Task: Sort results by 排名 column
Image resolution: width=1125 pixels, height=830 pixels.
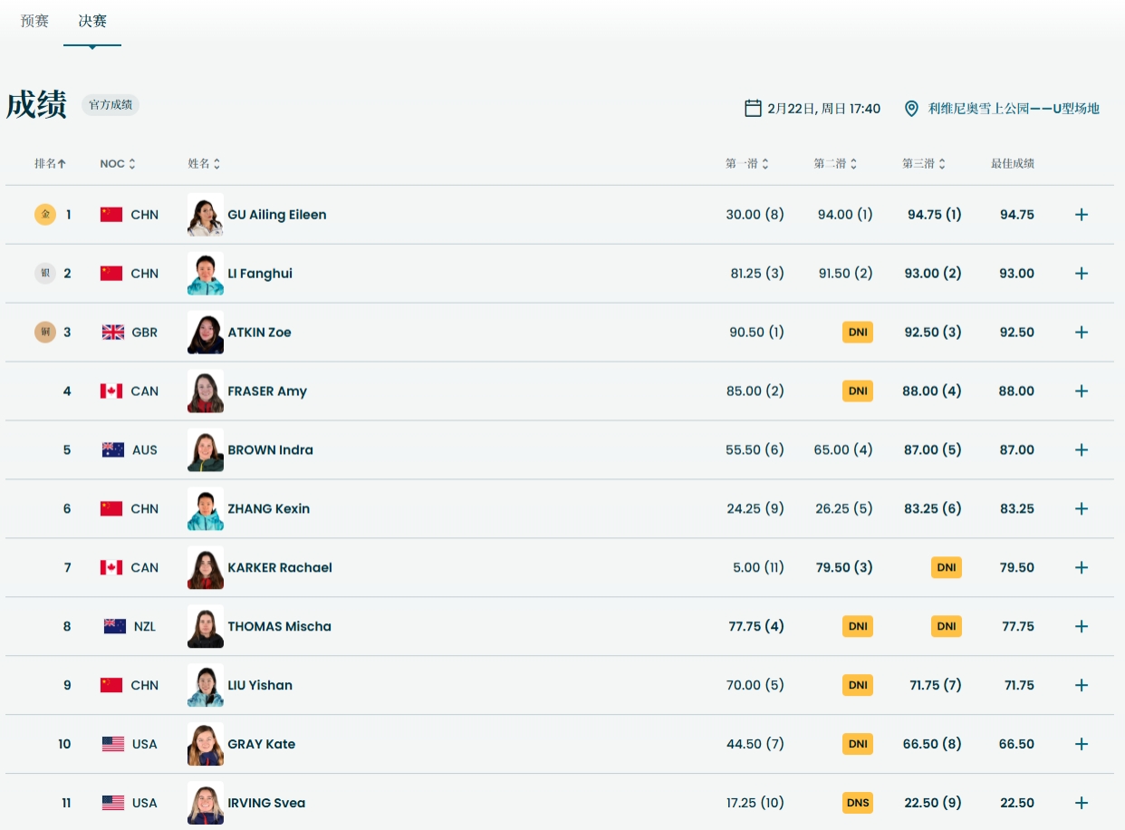Action: [x=50, y=164]
